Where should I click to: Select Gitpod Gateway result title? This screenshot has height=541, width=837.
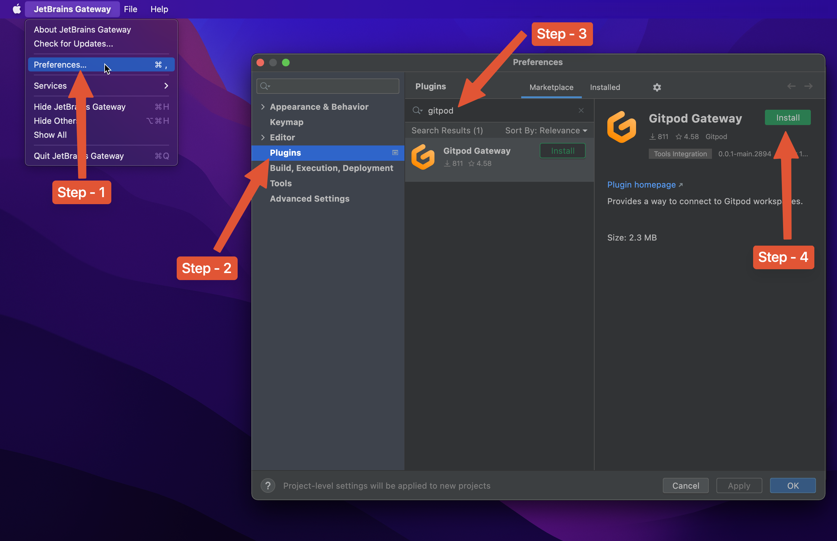click(477, 151)
